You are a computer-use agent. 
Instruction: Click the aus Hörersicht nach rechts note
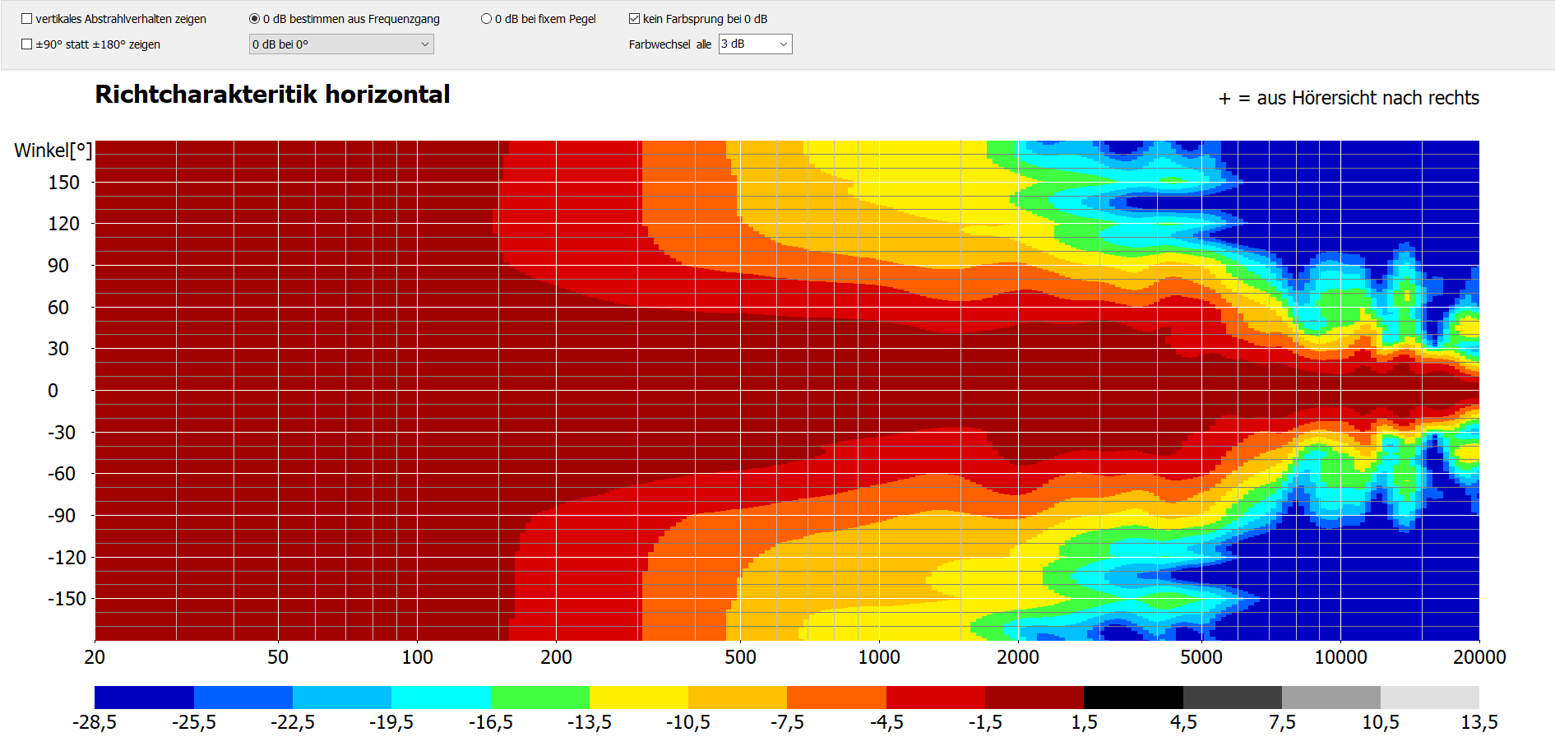[x=1349, y=98]
